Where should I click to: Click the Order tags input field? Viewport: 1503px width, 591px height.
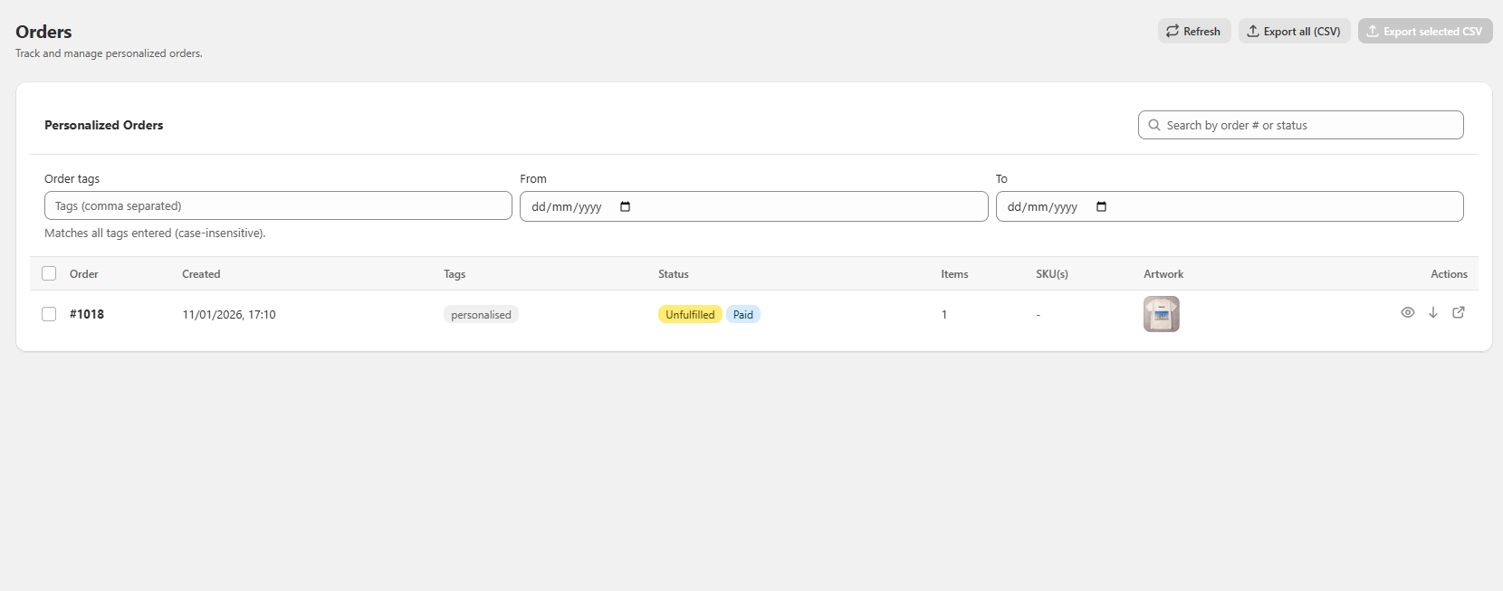(278, 205)
